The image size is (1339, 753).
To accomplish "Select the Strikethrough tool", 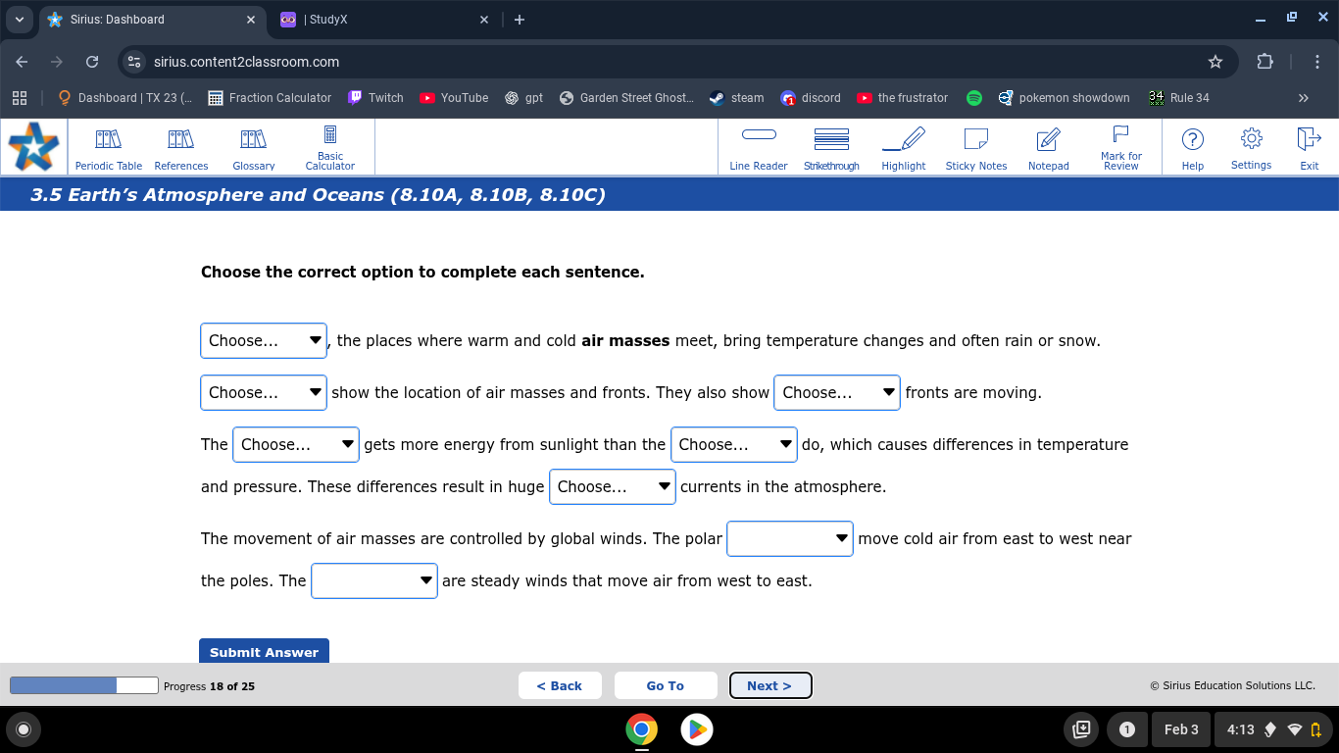I will click(831, 148).
